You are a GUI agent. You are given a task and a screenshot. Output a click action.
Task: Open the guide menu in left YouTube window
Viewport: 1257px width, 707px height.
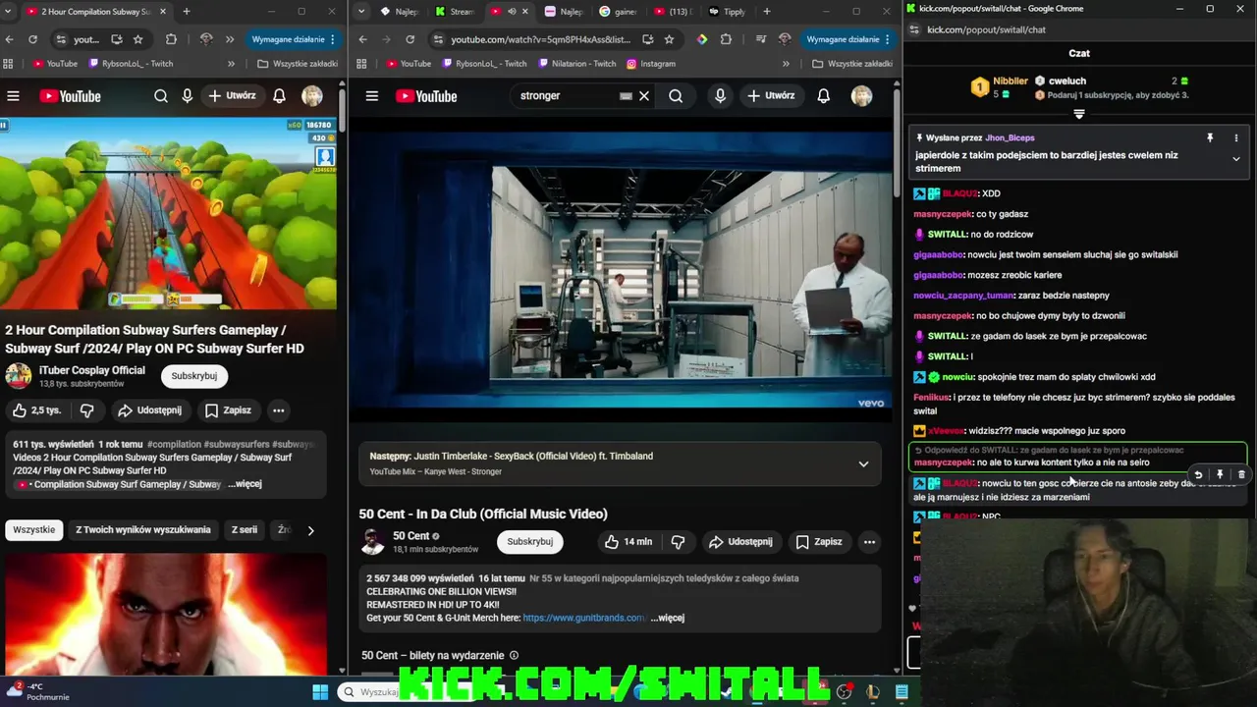pyautogui.click(x=13, y=96)
